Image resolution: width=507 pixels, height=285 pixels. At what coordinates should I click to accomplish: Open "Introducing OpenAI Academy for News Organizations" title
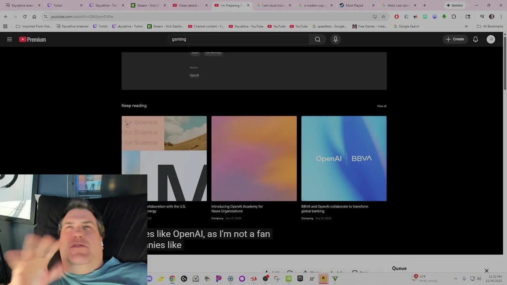(237, 209)
